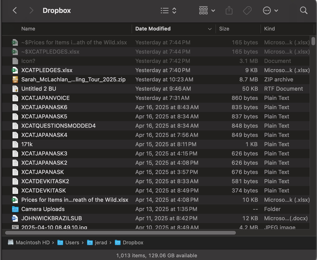Expand the group-by dropdown in toolbar
317x260 pixels.
[x=207, y=11]
